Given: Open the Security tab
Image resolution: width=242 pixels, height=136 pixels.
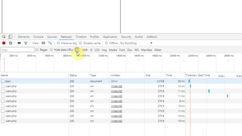Looking at the screenshot, I should [x=126, y=37].
